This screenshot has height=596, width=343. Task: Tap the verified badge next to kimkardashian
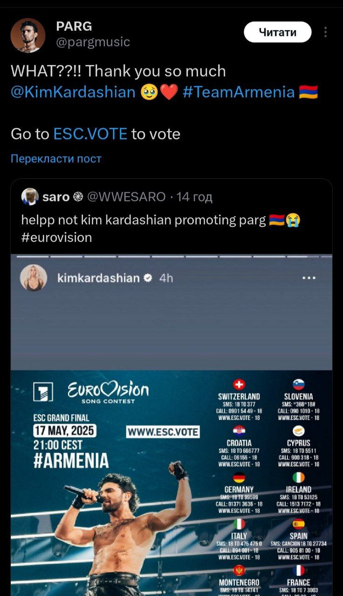pos(148,278)
